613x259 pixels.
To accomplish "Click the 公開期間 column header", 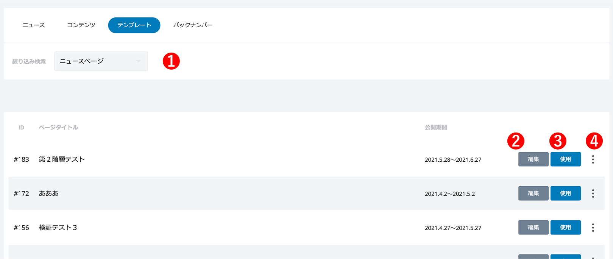I will [436, 128].
